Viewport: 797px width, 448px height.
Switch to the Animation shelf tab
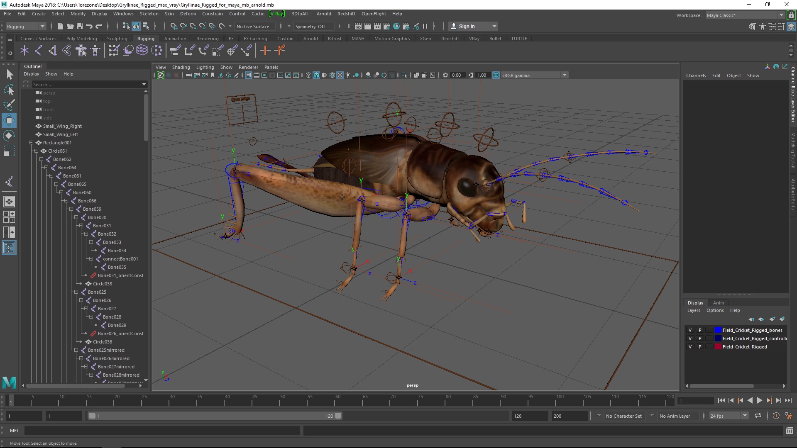pyautogui.click(x=175, y=39)
